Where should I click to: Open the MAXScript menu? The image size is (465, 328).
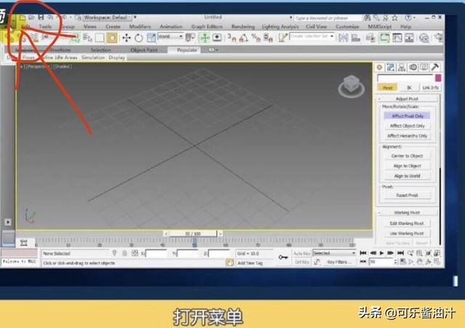coord(379,27)
